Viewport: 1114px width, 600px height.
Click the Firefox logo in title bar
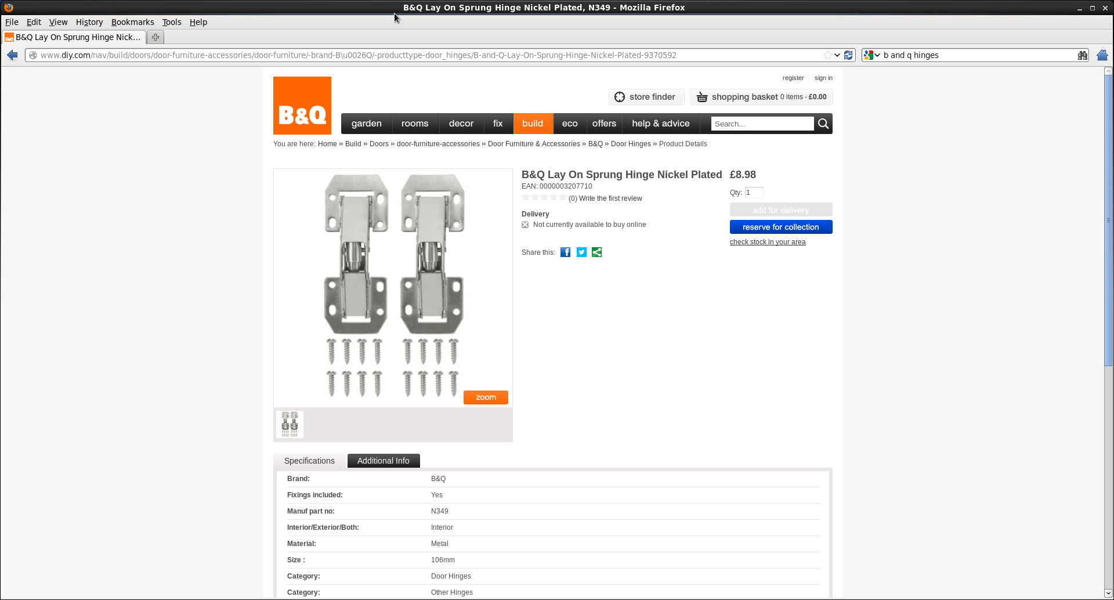8,7
